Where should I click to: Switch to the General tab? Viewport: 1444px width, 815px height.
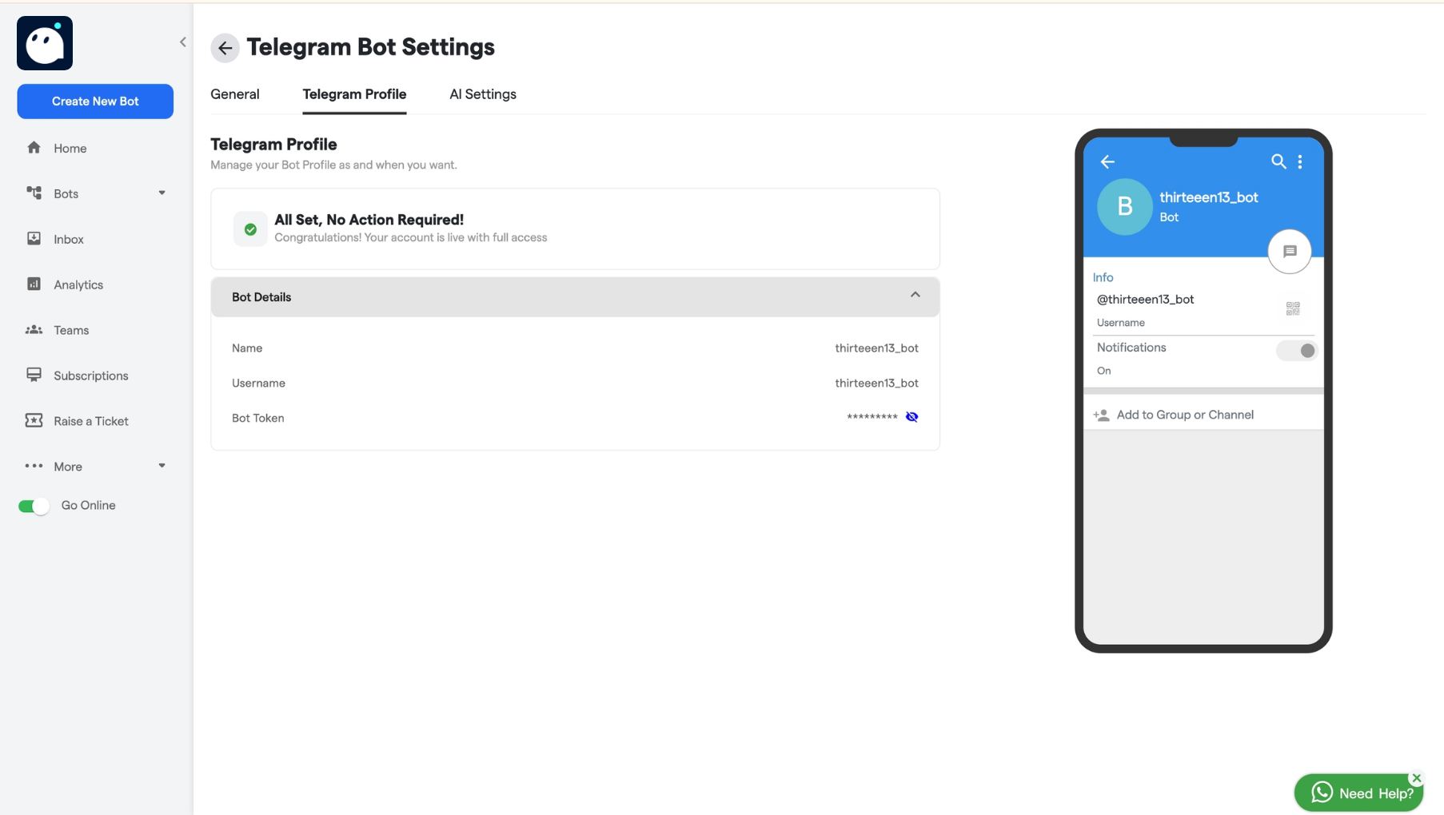[x=235, y=94]
